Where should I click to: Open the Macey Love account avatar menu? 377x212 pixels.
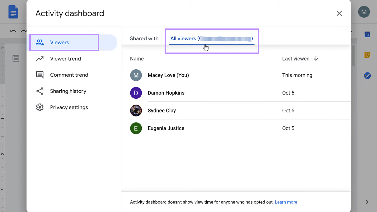[364, 12]
